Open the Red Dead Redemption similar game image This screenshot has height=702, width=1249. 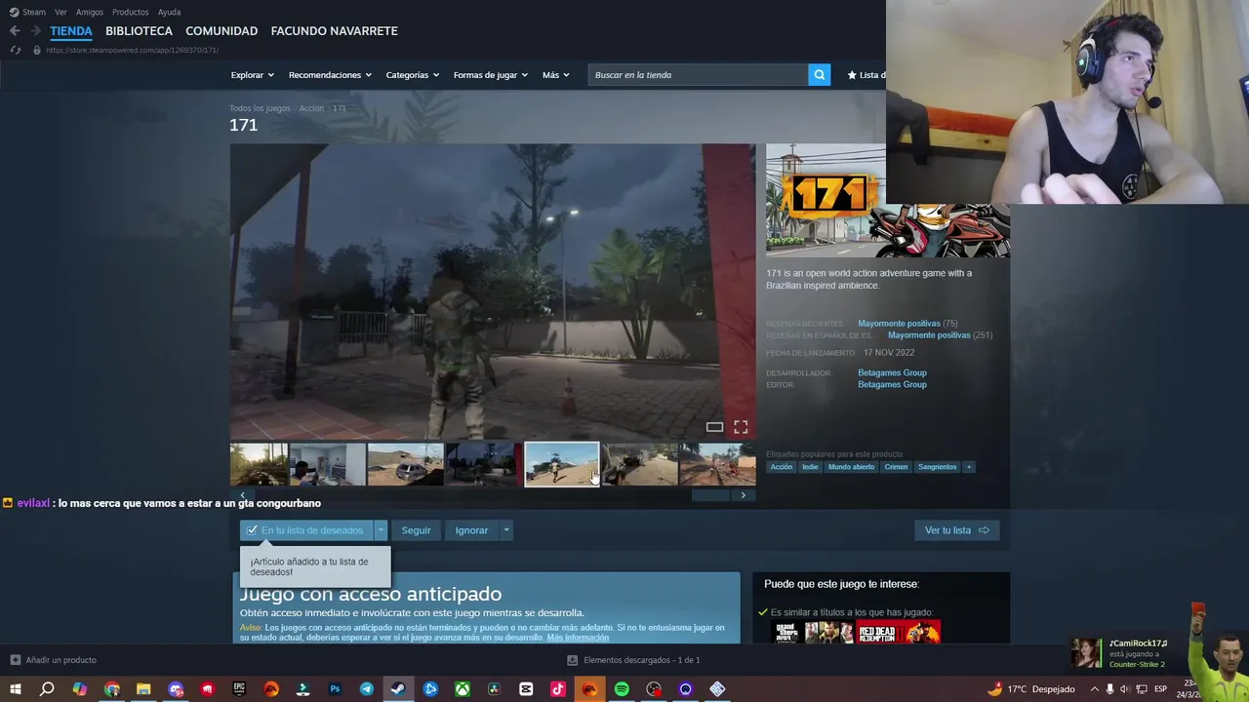898,633
